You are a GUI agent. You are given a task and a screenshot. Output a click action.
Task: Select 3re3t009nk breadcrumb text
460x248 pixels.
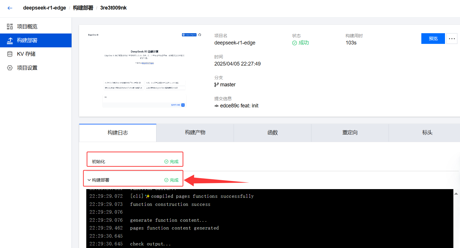click(113, 8)
